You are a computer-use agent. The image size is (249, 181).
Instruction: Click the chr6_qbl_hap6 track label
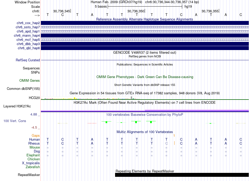tap(29, 48)
